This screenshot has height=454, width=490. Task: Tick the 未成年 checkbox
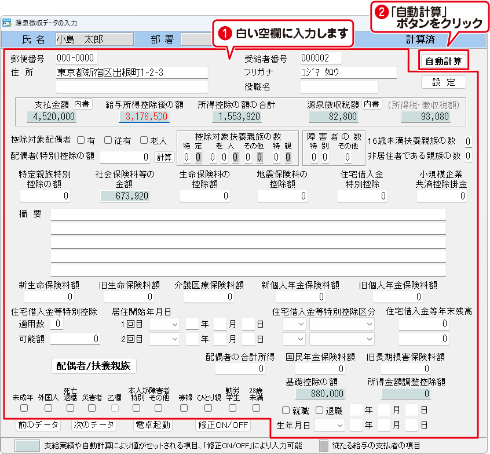pos(23,408)
